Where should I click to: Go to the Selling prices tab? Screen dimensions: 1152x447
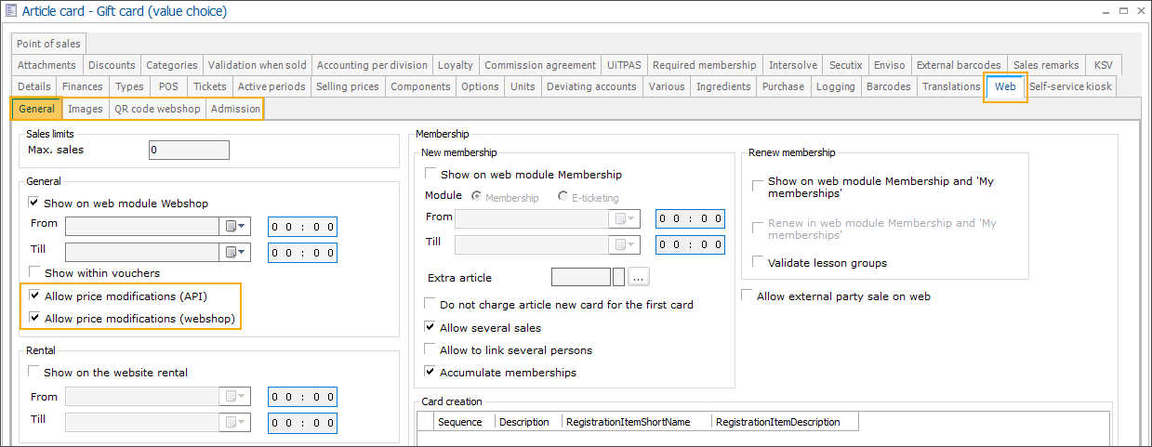click(x=347, y=86)
